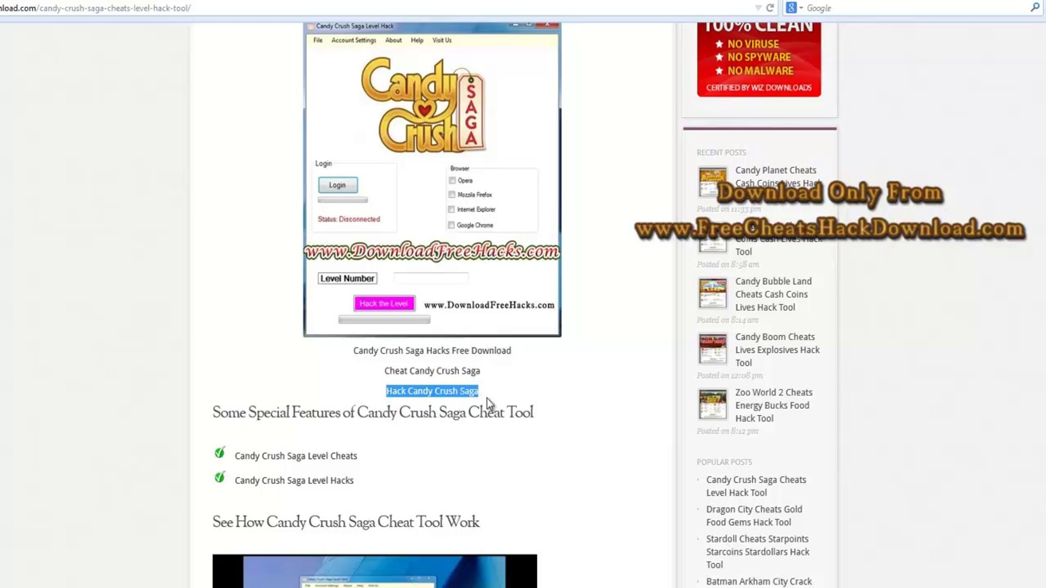Click the Candy Boom Cheats post thumbnail

click(x=713, y=349)
